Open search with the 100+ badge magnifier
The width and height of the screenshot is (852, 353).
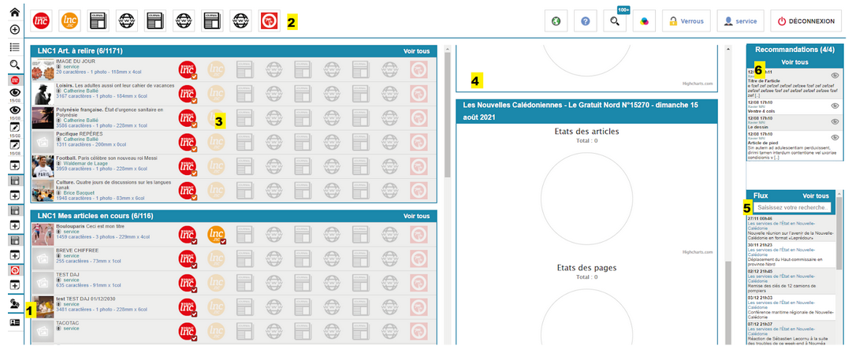point(613,21)
